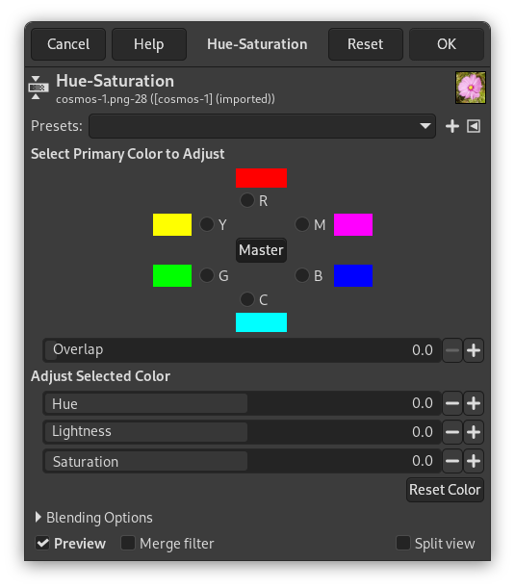Disable the Preview checkbox
Screen dimensions: 515x588
42,543
